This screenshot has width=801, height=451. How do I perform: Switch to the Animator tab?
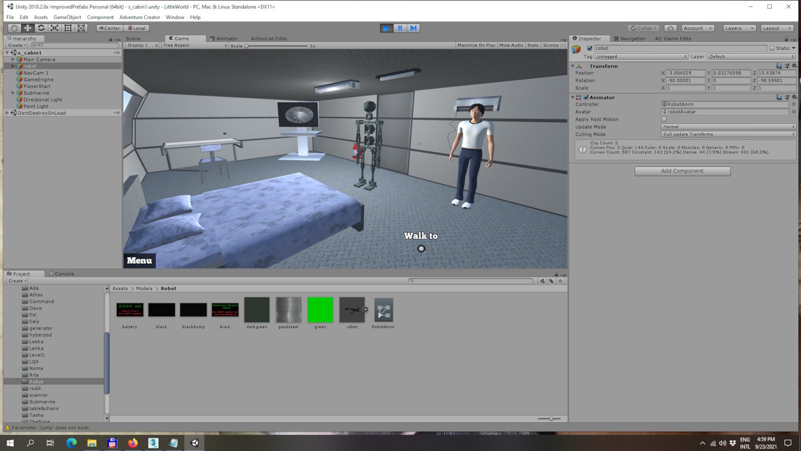[x=224, y=38]
